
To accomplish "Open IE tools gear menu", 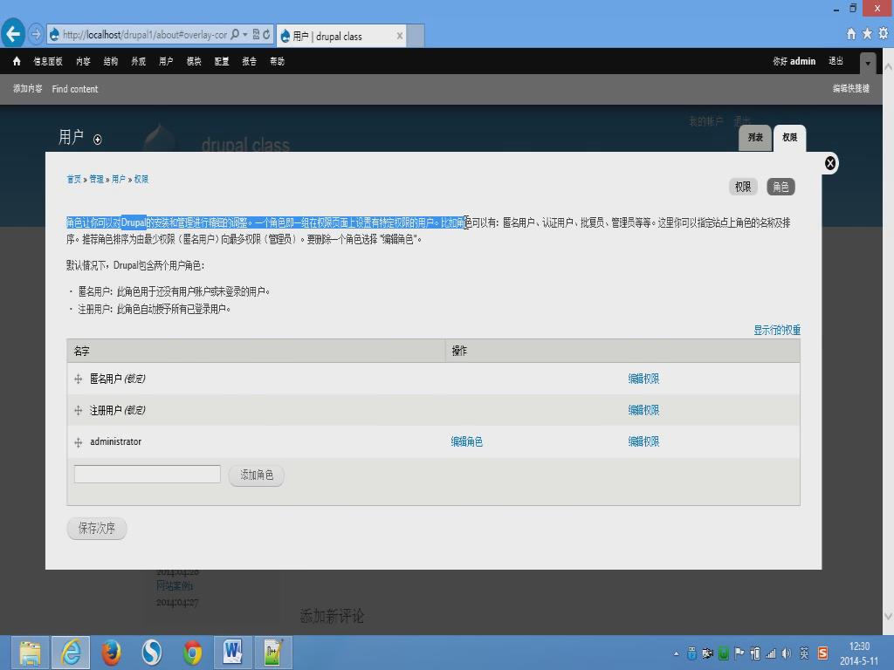I will tap(884, 34).
